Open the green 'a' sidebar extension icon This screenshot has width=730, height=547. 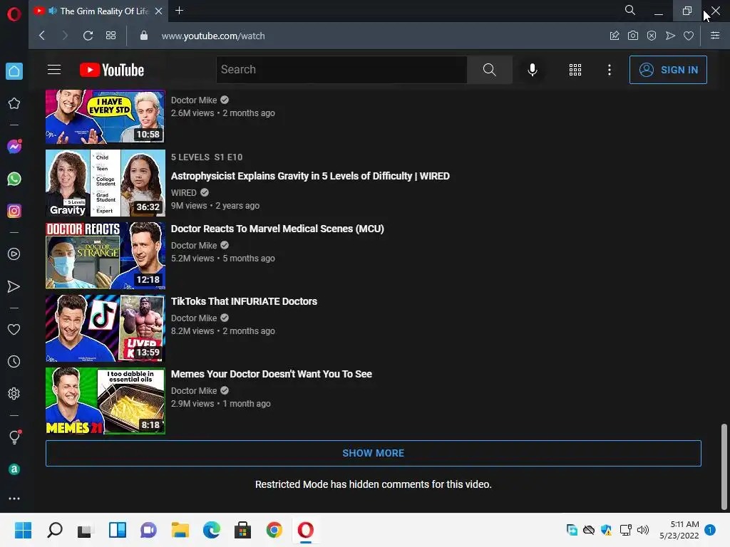pyautogui.click(x=14, y=469)
